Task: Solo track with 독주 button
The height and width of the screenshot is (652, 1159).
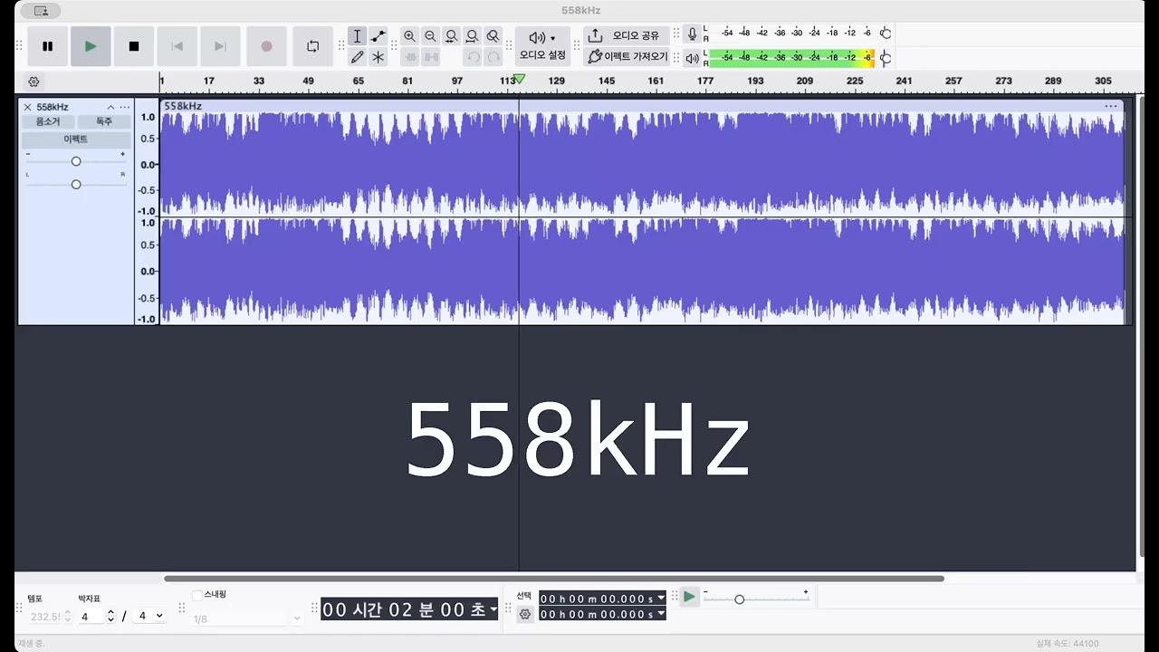Action: tap(104, 121)
